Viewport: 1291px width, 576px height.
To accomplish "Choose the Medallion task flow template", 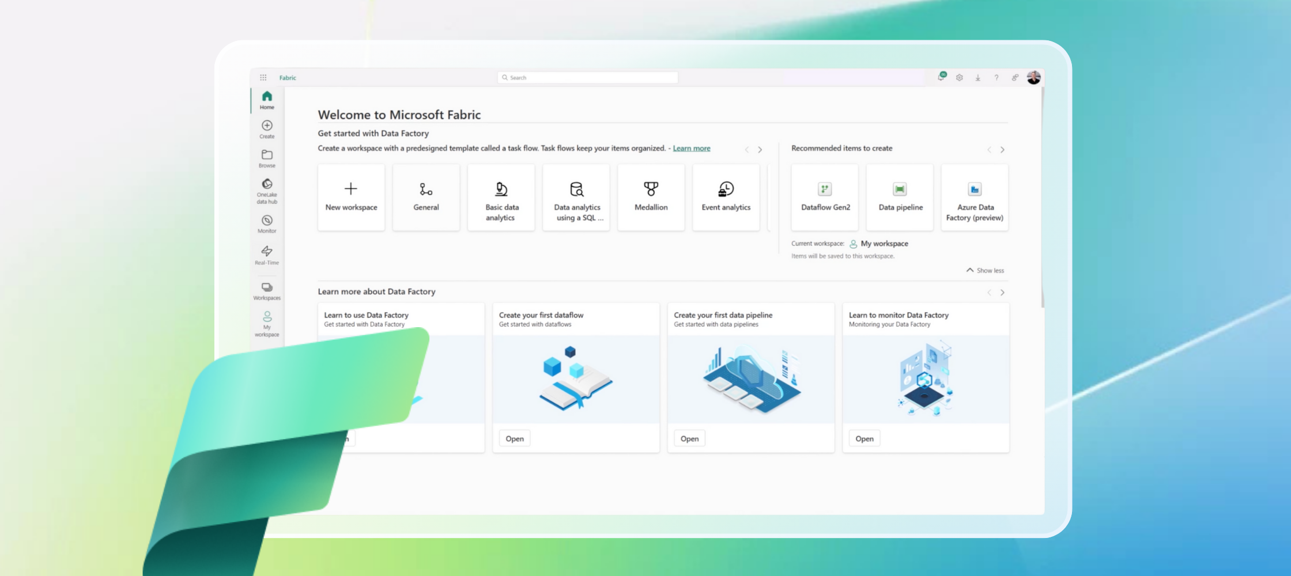I will [x=651, y=198].
